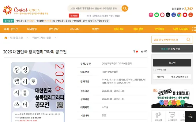The image size is (196, 122).
Task: Click the Contest Korea logo
Action: point(26,10)
